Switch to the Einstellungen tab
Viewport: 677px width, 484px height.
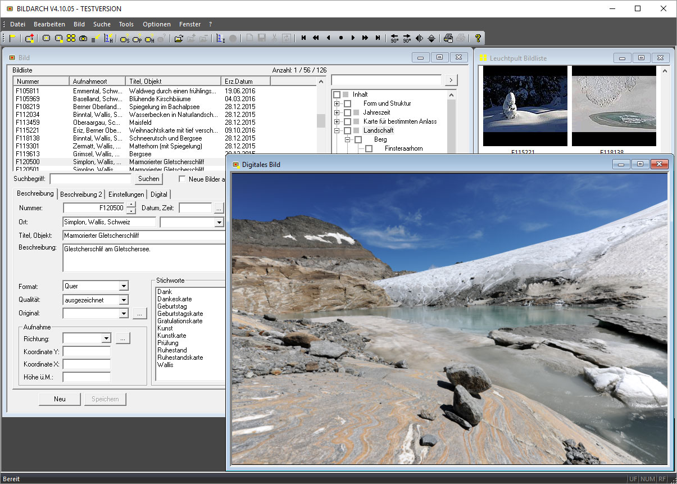coord(126,194)
